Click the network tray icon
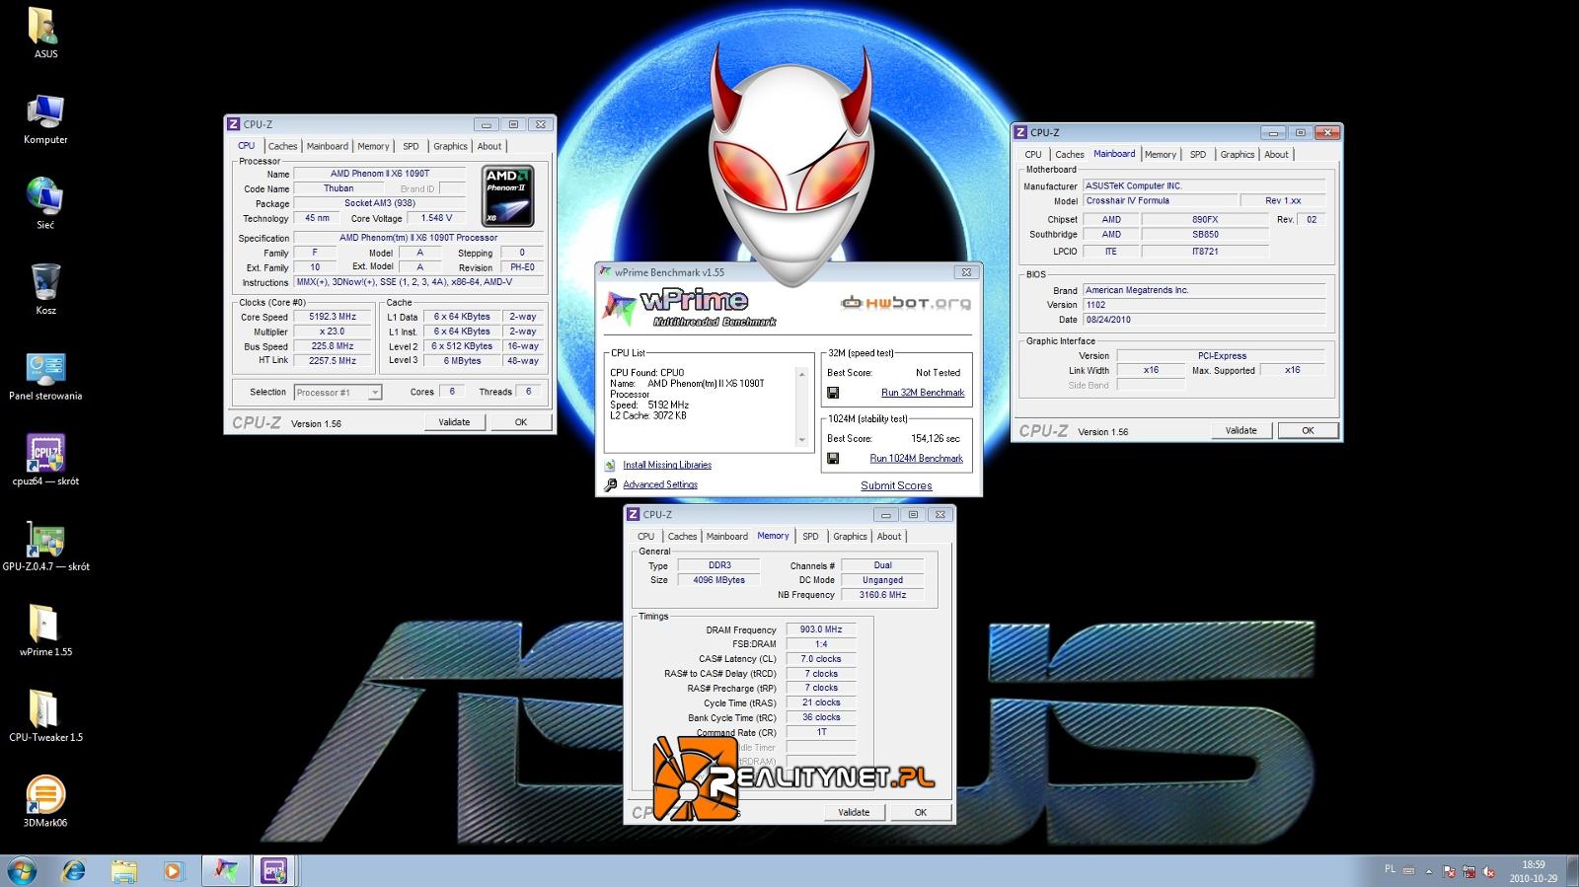1579x887 pixels. 1469,872
